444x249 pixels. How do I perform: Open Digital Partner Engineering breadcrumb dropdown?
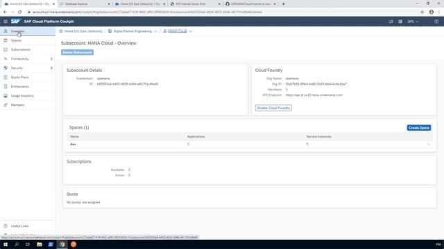click(155, 31)
